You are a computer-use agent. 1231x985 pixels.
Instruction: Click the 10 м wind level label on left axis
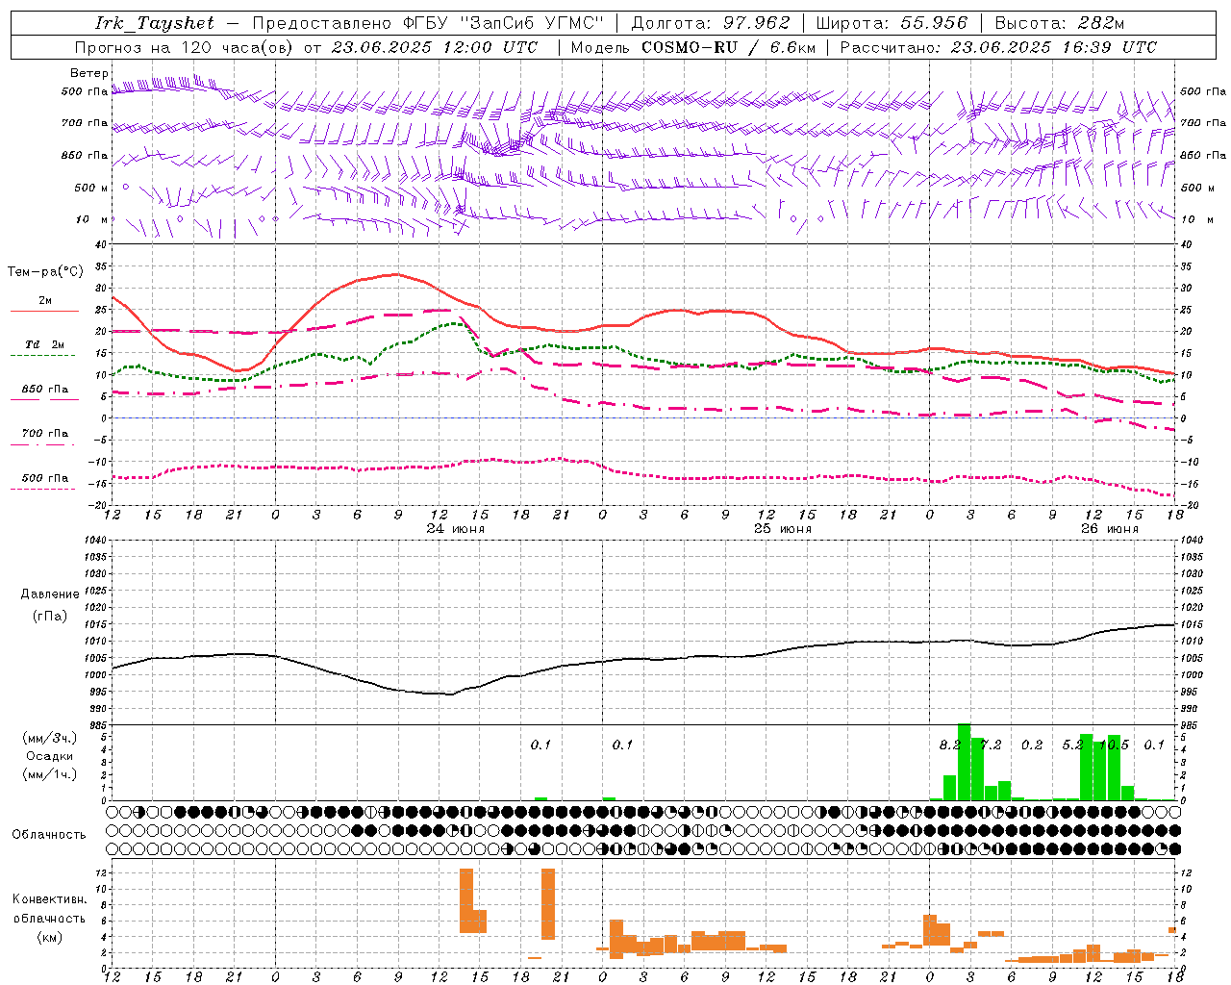[x=91, y=219]
